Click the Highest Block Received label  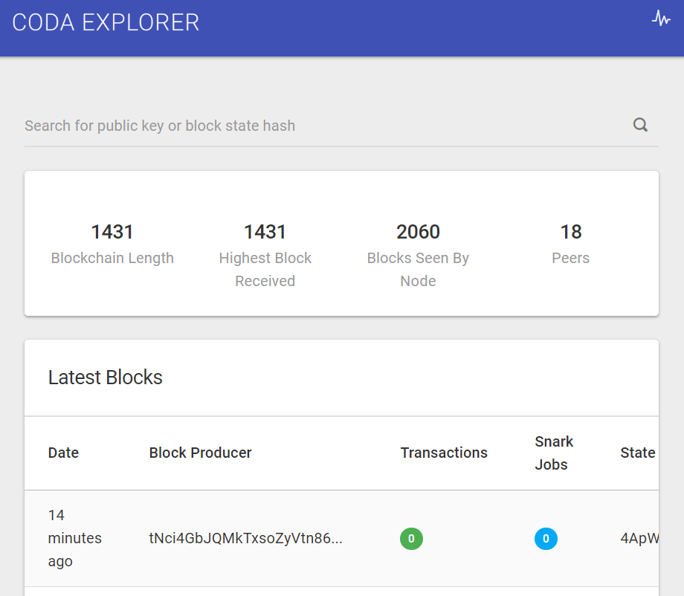tap(265, 269)
